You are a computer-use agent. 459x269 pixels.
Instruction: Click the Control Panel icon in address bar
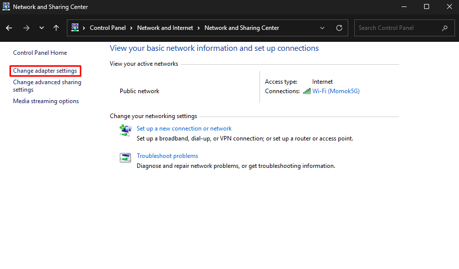pos(75,27)
